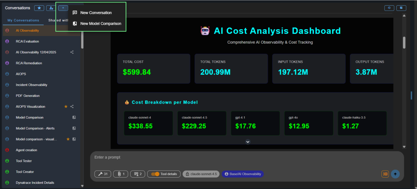Image resolution: width=417 pixels, height=189 pixels.
Task: Click the plus new-item button
Action: 63,8
